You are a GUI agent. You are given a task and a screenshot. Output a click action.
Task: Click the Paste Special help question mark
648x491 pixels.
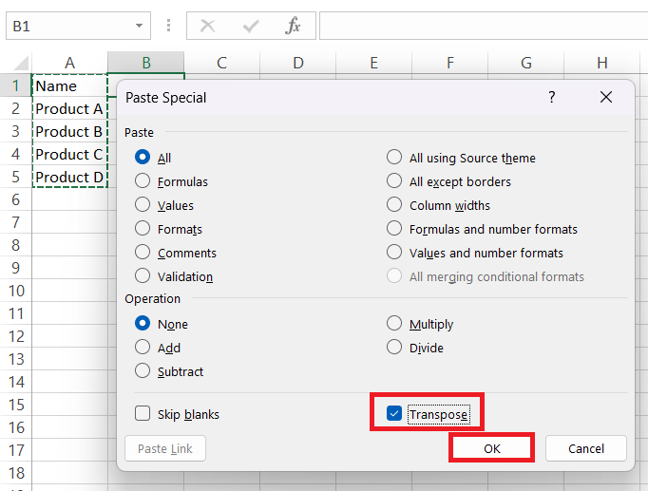click(x=552, y=98)
